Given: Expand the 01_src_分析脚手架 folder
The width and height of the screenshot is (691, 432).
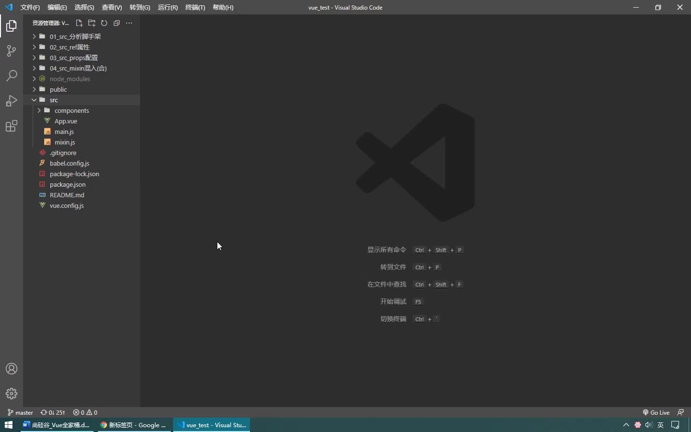Looking at the screenshot, I should click(x=82, y=36).
